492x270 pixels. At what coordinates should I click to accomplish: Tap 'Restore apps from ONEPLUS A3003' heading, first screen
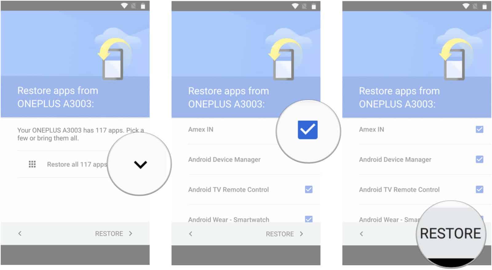pos(58,97)
